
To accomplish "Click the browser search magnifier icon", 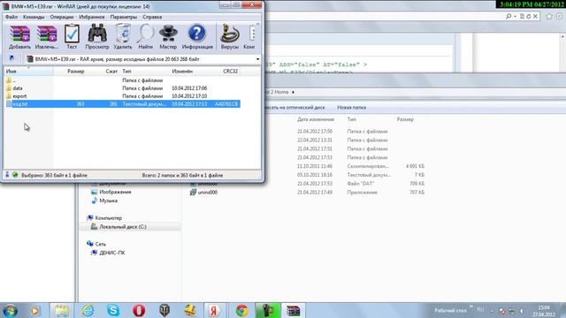I will [509, 16].
